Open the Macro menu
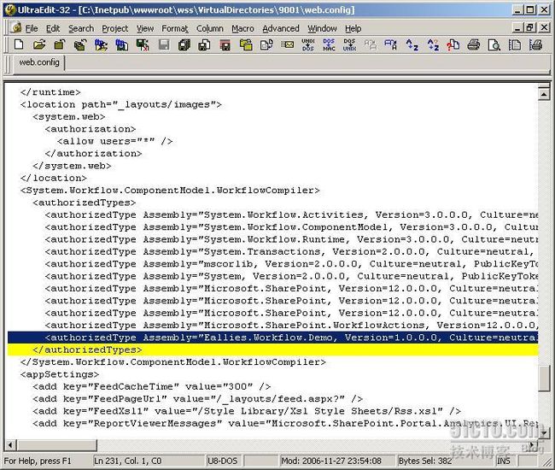This screenshot has height=470, width=555. [x=242, y=28]
